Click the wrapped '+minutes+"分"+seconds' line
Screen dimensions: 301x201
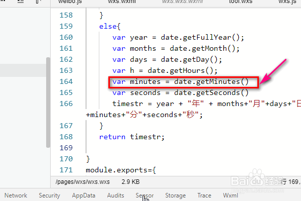click(144, 115)
